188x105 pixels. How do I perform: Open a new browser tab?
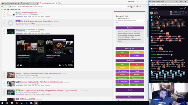coord(60,3)
